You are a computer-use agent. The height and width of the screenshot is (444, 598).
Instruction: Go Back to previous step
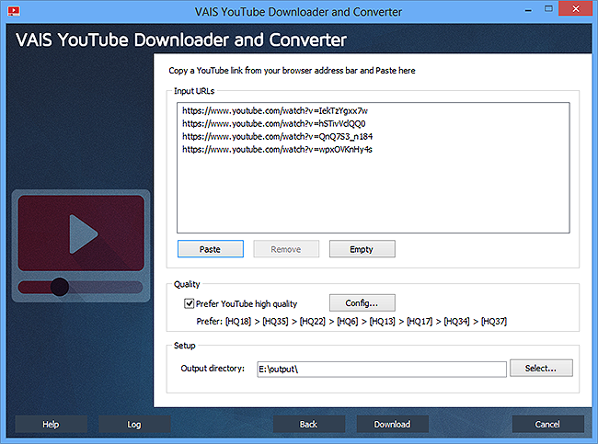point(308,424)
